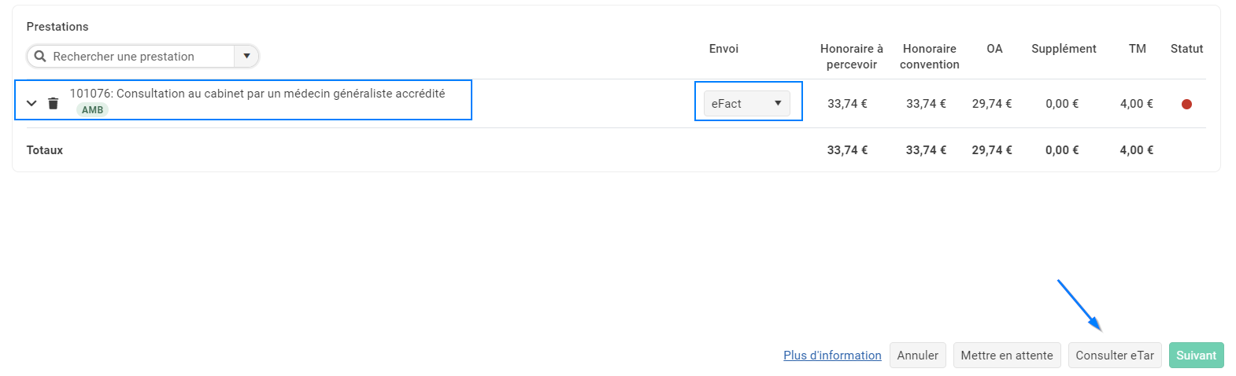This screenshot has height=376, width=1236.
Task: Click the Supplément column header
Action: pyautogui.click(x=1064, y=49)
